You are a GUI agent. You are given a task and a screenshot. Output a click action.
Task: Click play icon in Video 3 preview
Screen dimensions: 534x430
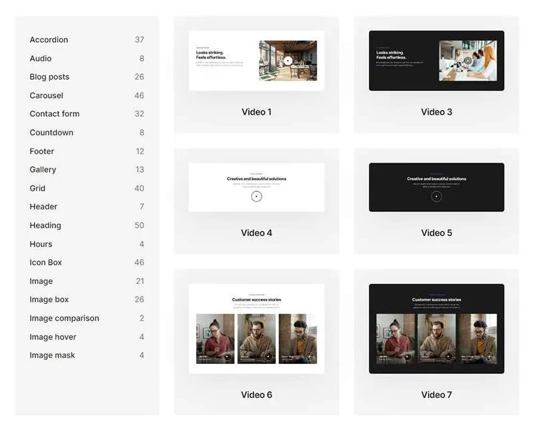[x=467, y=61]
